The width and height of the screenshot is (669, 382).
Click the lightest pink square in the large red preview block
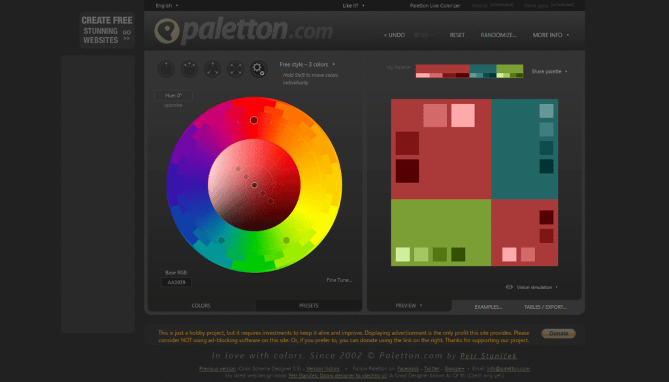click(463, 115)
